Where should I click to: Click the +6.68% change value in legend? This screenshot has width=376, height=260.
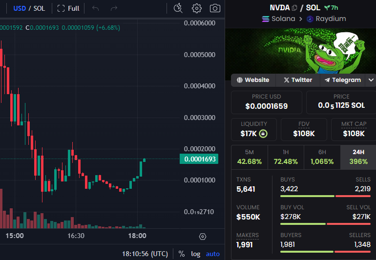pyautogui.click(x=108, y=28)
